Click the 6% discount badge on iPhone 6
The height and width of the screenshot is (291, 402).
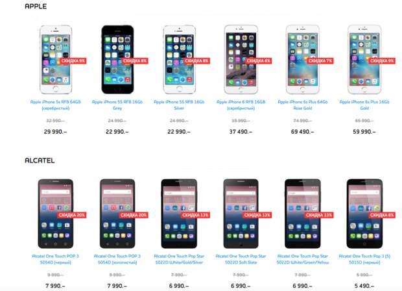tap(259, 61)
